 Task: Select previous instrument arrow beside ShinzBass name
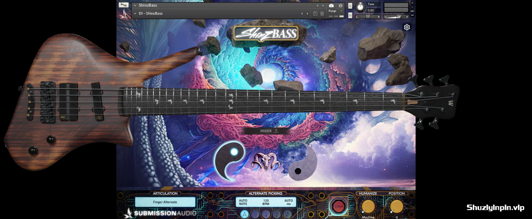[317, 5]
